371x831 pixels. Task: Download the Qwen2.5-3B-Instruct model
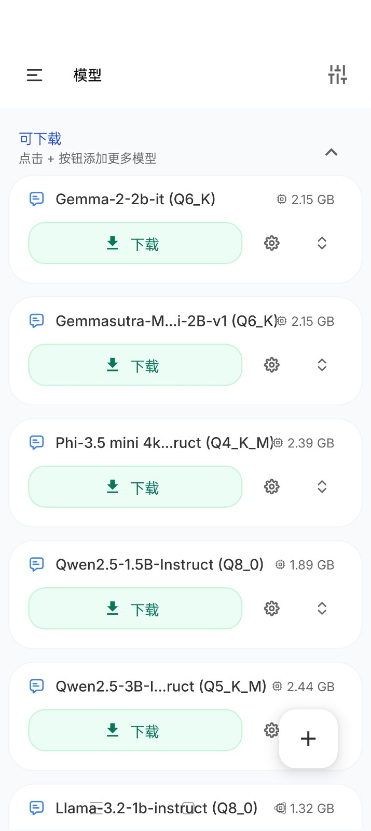(x=135, y=730)
